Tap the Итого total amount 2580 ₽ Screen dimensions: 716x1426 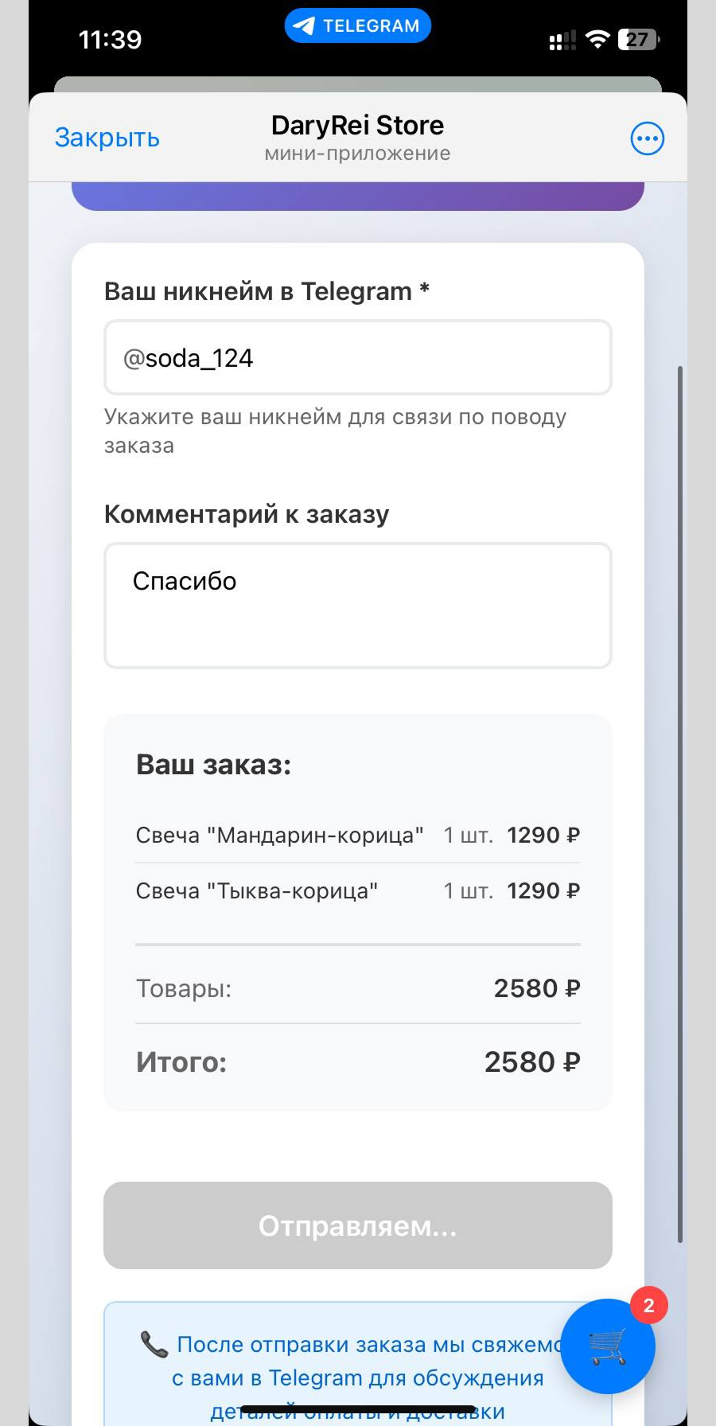tap(531, 1062)
